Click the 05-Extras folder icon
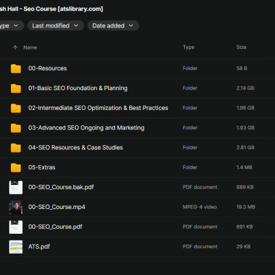The height and width of the screenshot is (275, 275). tap(16, 168)
